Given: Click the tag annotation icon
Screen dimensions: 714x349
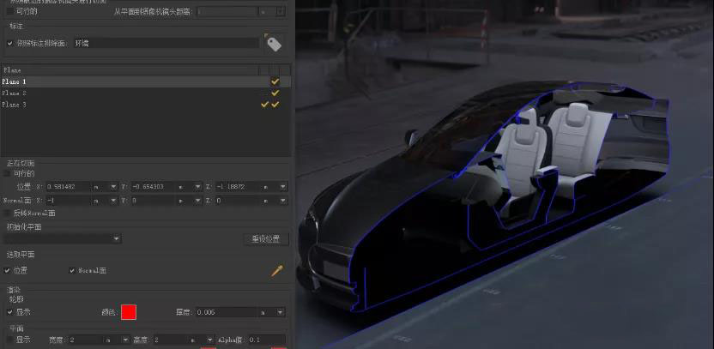Looking at the screenshot, I should point(274,43).
